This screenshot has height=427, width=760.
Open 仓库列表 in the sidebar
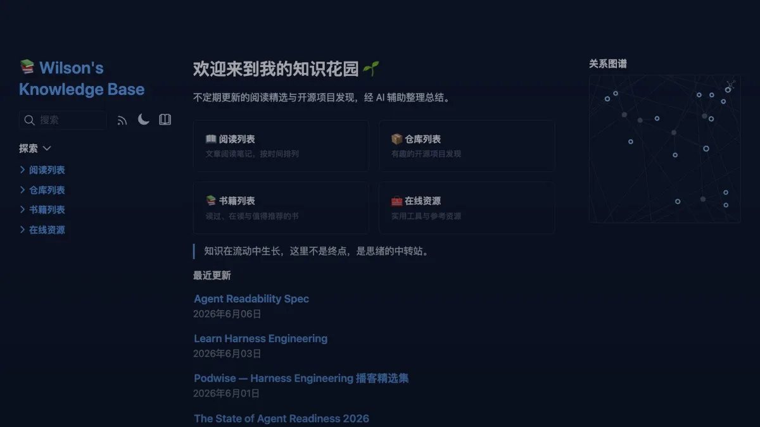47,190
